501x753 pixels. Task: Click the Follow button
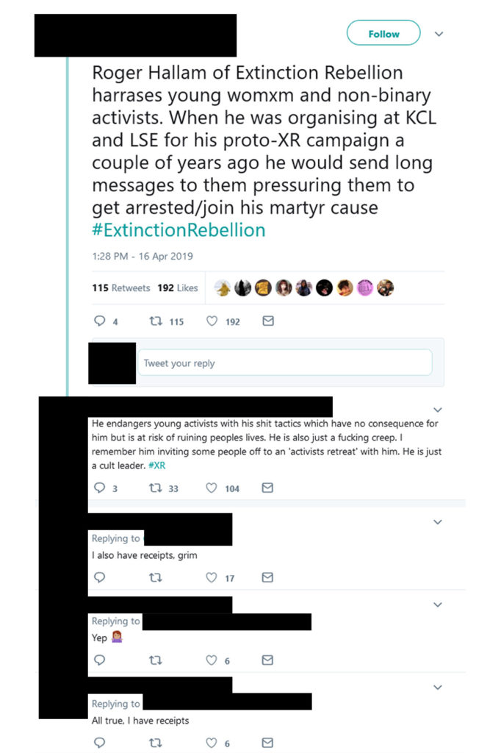tap(383, 34)
